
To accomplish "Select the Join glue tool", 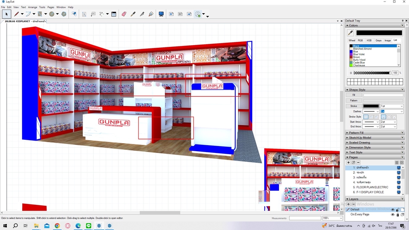I will pos(151,14).
